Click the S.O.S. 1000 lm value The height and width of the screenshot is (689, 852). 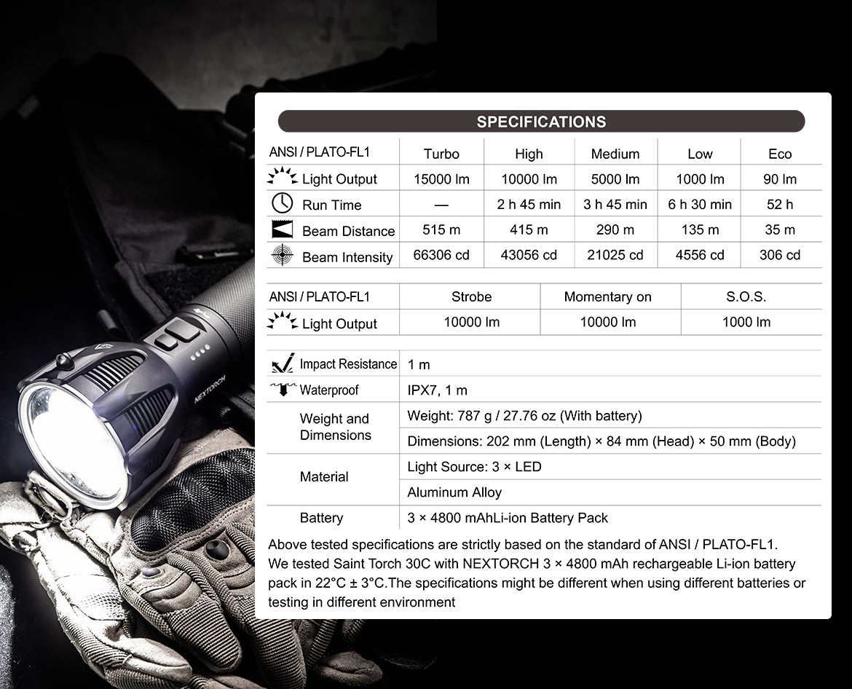[746, 322]
